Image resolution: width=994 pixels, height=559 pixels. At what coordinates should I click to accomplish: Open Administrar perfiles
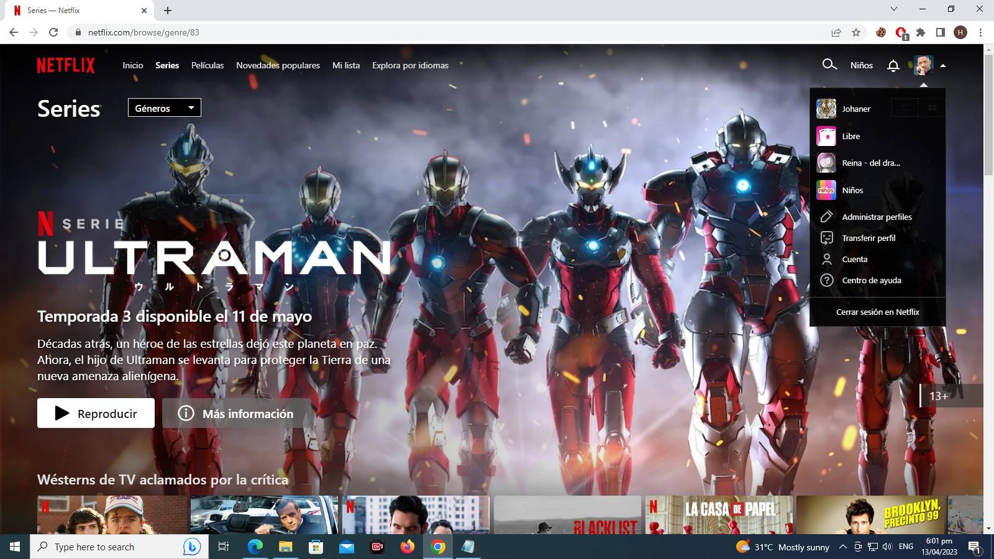[x=877, y=217]
